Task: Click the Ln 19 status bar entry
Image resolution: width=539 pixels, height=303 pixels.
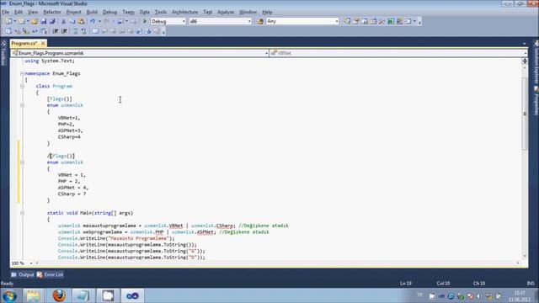Action: pyautogui.click(x=406, y=284)
